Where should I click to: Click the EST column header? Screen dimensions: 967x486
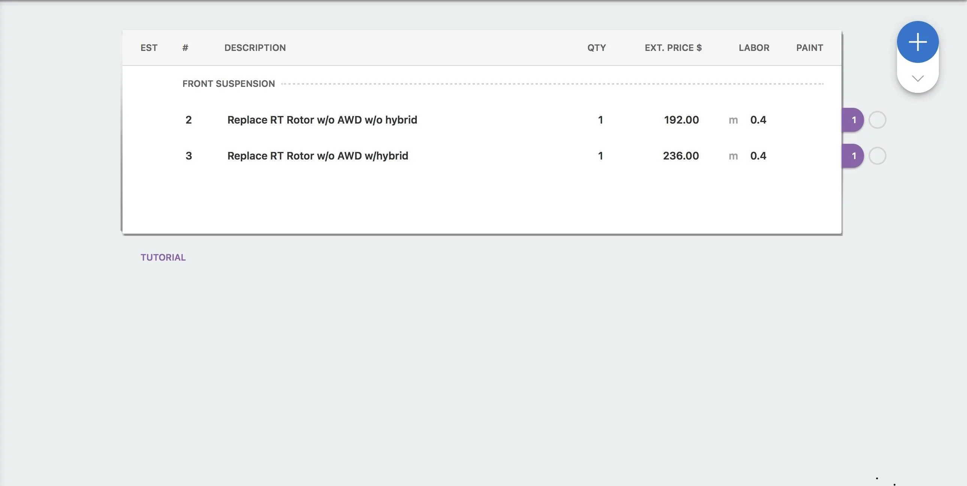(149, 48)
